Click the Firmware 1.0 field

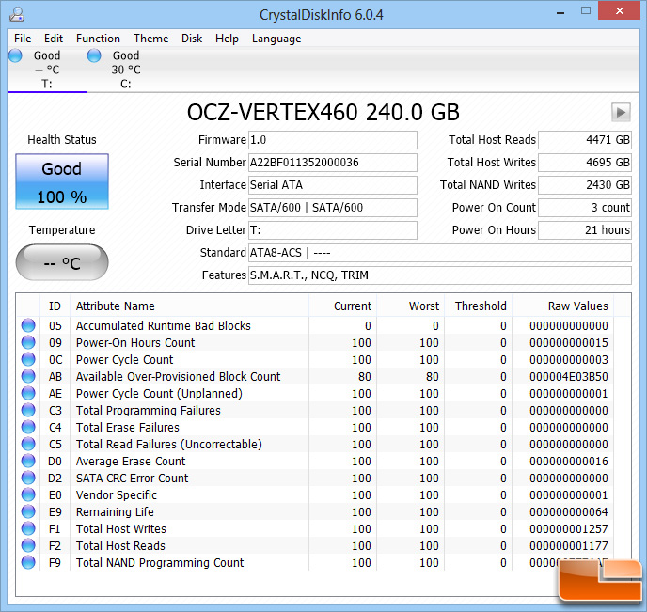[x=332, y=140]
